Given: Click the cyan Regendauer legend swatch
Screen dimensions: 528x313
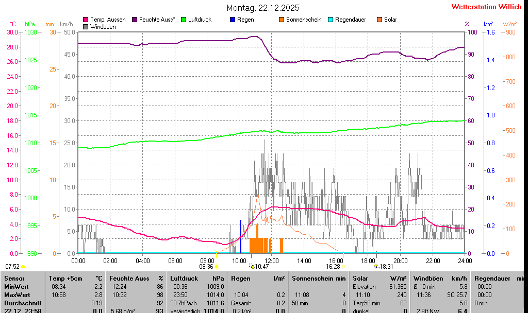Looking at the screenshot, I should [331, 20].
